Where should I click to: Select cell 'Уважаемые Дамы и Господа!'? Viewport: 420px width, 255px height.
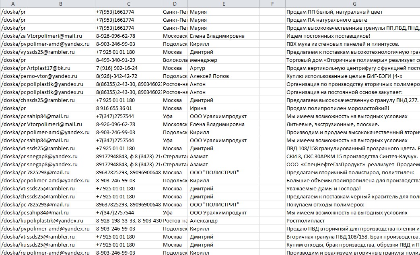tap(353, 188)
